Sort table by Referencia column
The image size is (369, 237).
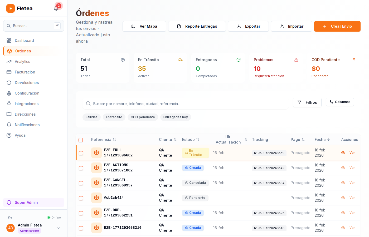point(104,140)
